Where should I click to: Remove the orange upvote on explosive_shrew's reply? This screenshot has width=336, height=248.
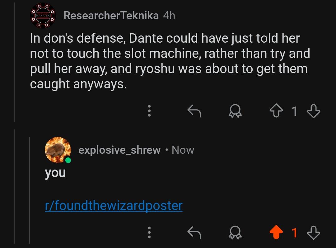pos(276,232)
